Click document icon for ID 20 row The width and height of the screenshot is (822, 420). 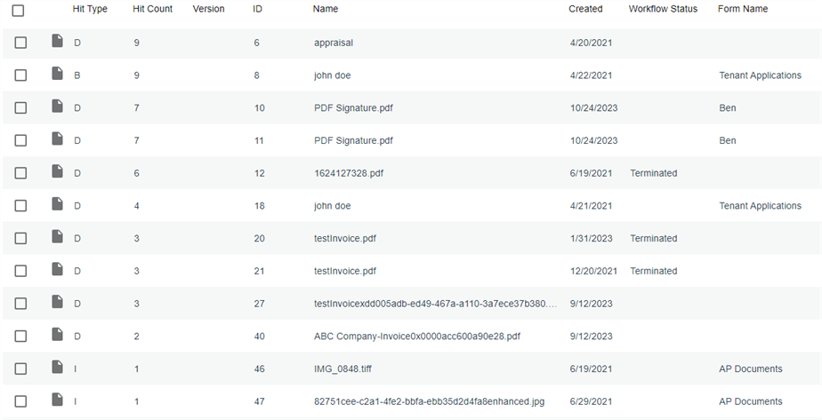pos(57,236)
